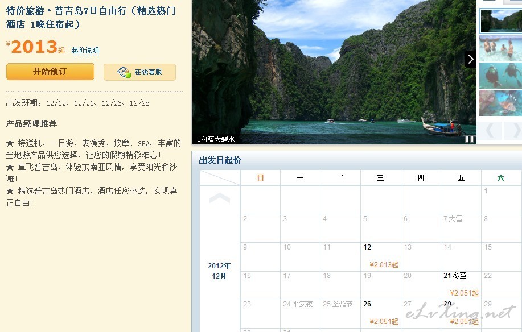522x332 pixels.
Task: Click the 二 Tuesday column header
Action: (x=340, y=178)
